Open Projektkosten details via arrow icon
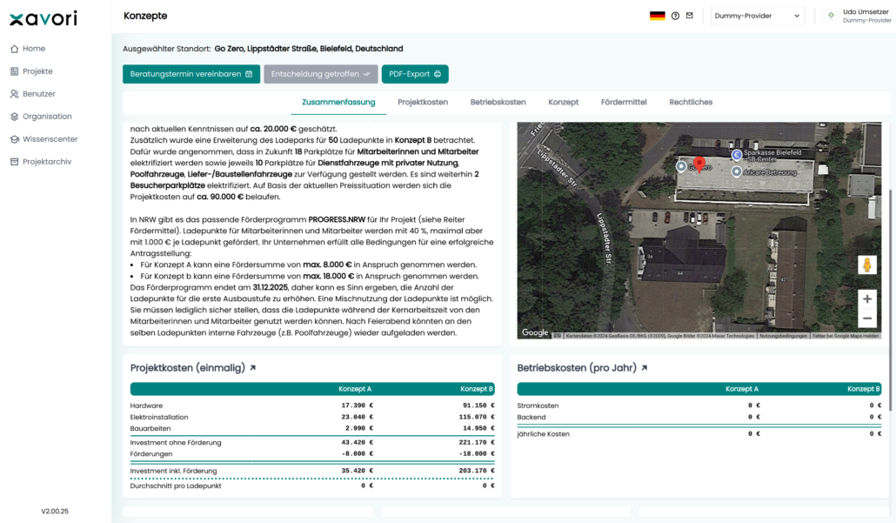The image size is (896, 523). pos(252,368)
